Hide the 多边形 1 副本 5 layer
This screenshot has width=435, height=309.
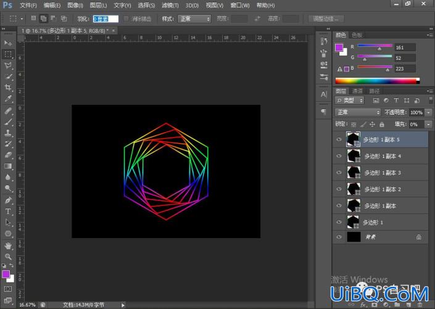(x=339, y=139)
